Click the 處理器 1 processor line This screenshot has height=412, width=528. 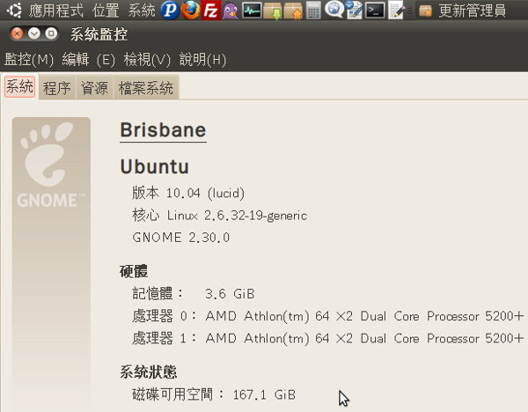point(328,339)
